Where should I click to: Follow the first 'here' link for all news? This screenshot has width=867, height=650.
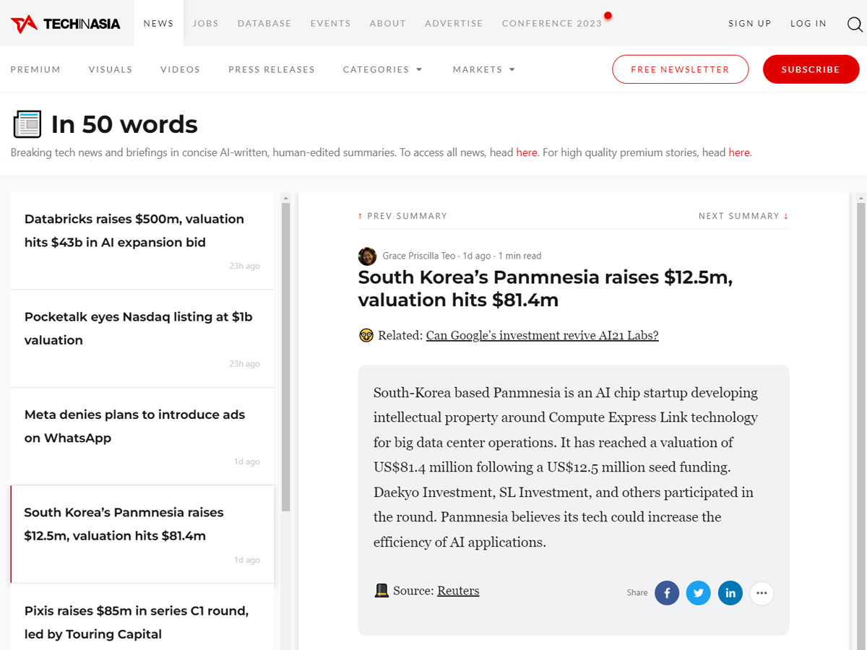[x=527, y=152]
